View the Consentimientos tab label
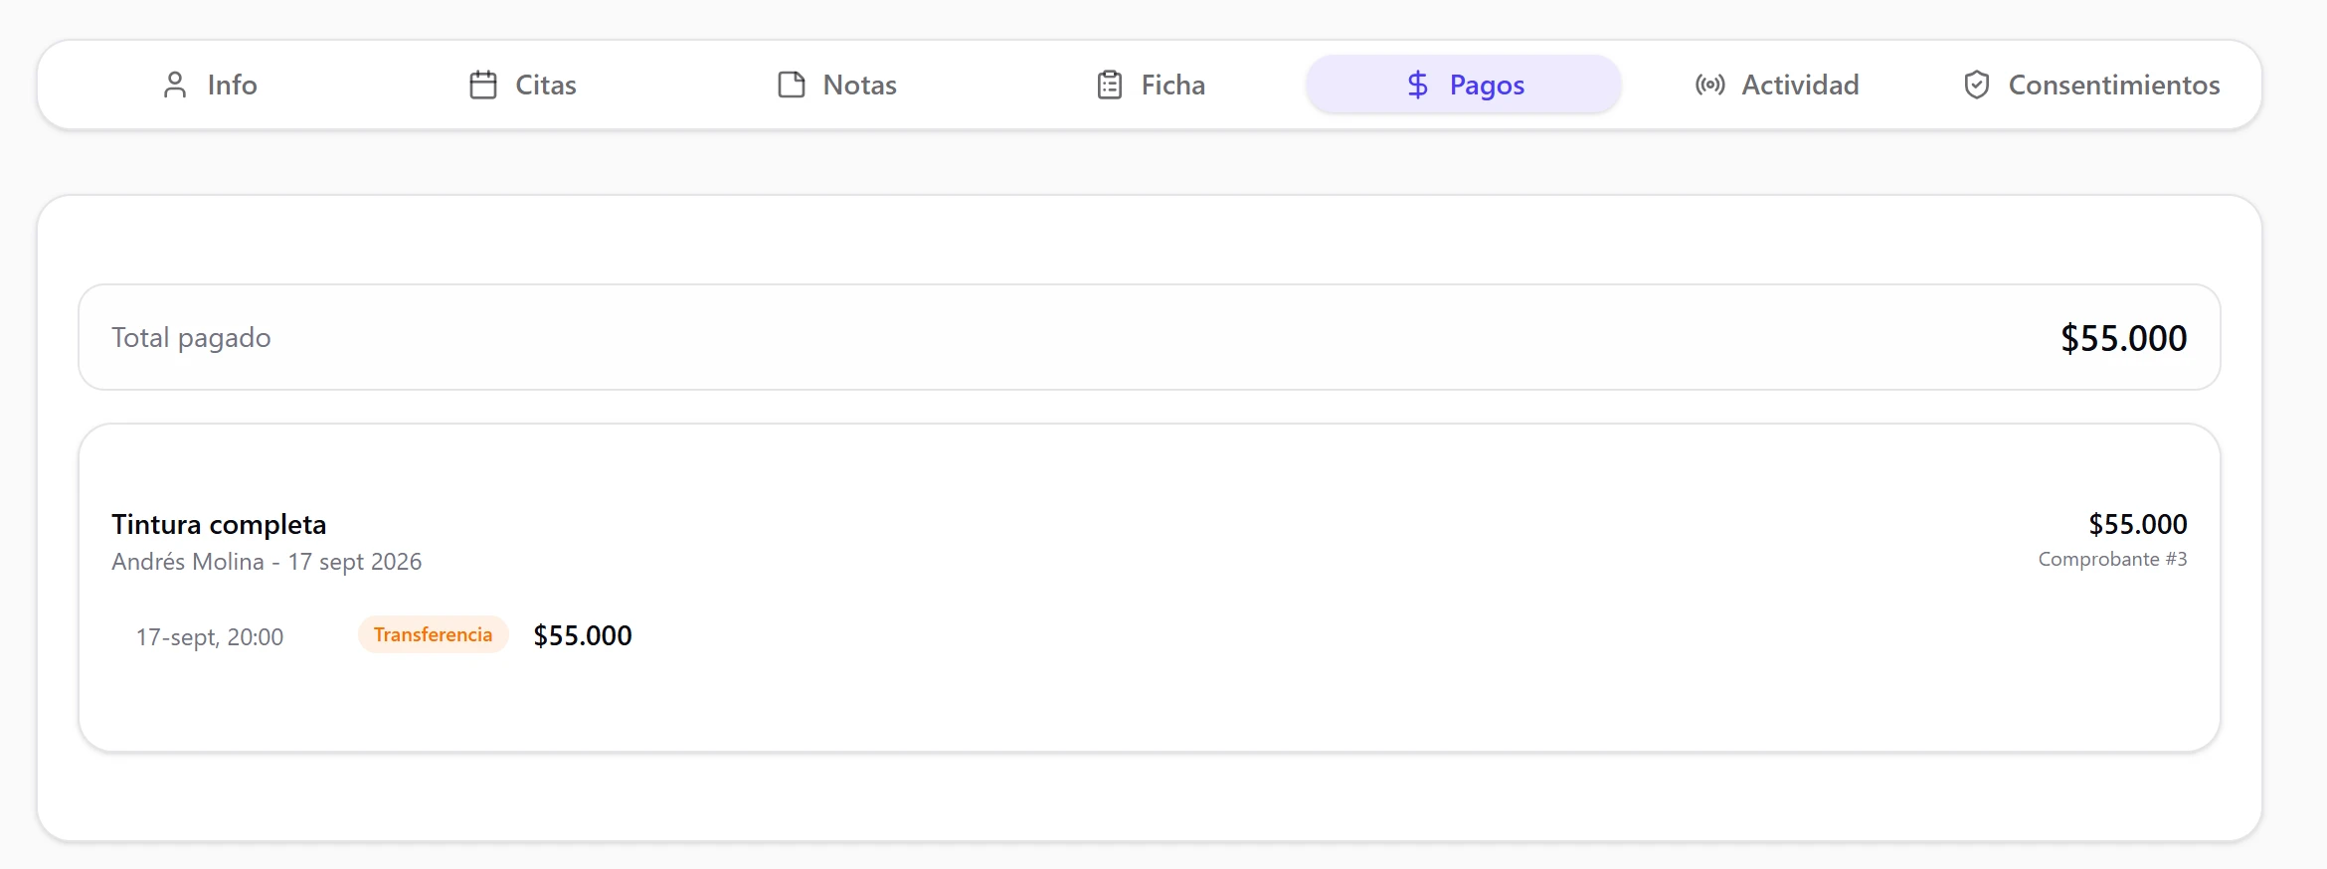 [x=2114, y=85]
